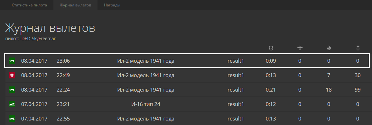The image size is (372, 125).
Task: Open the sortie with 18 ground kills
Action: (x=186, y=90)
